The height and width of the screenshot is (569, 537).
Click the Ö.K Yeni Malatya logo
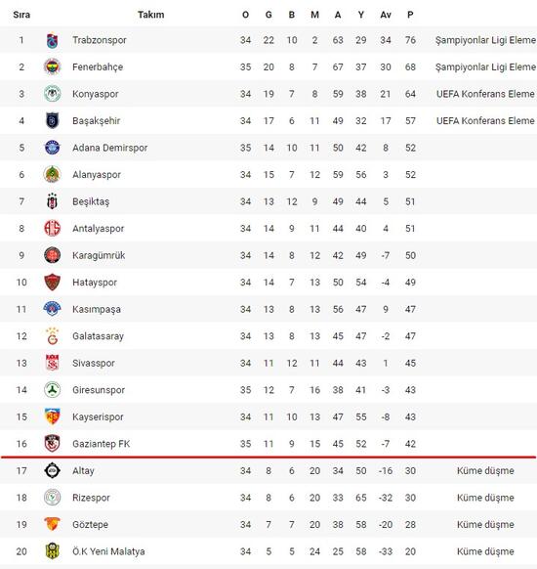[52, 551]
